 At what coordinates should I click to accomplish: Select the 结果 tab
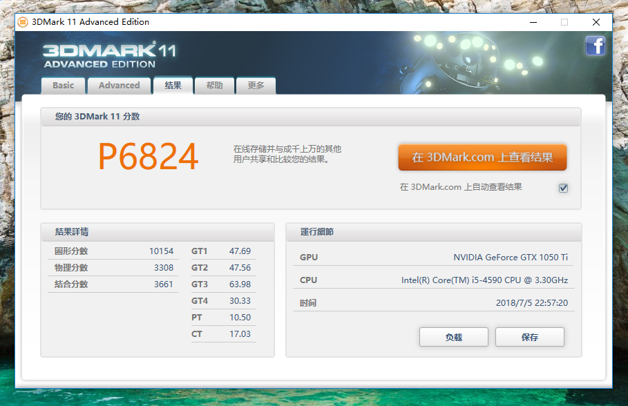click(x=173, y=86)
